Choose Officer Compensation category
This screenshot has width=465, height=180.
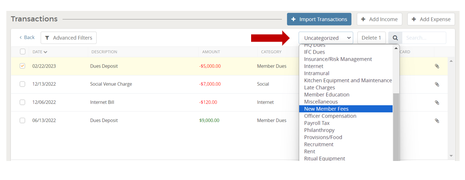(x=346, y=116)
